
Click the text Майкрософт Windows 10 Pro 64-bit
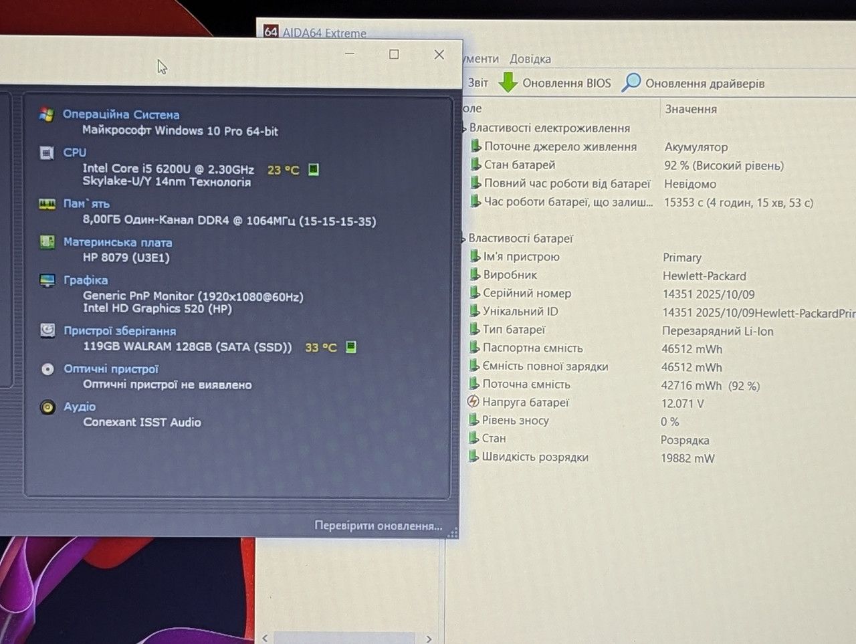[180, 131]
